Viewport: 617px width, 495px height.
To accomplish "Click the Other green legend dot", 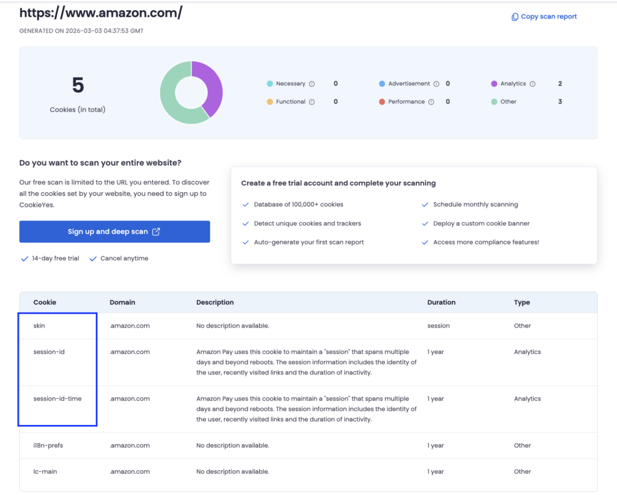I will click(494, 102).
